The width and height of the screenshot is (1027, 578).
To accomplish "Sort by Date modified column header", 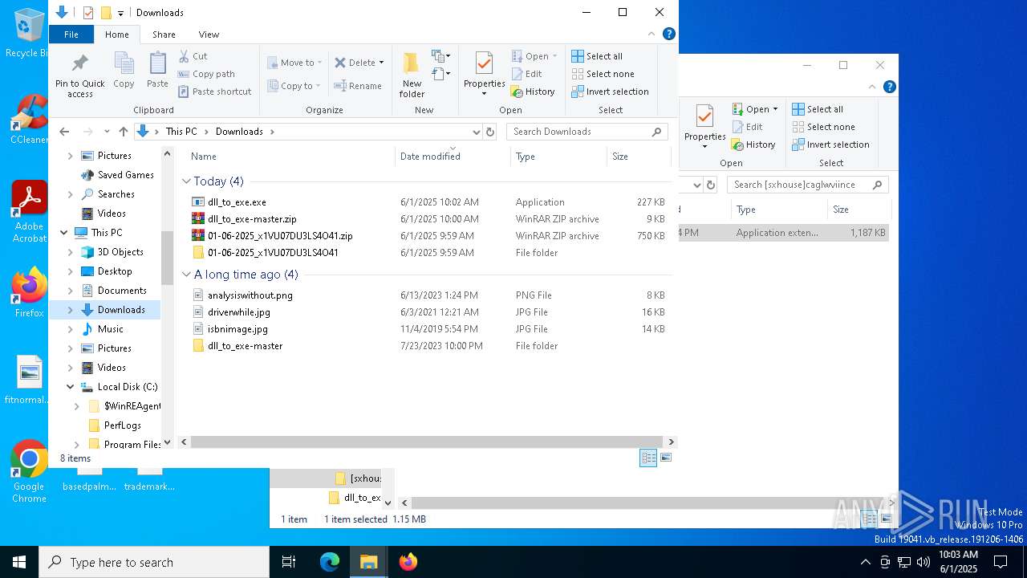I will tap(453, 157).
